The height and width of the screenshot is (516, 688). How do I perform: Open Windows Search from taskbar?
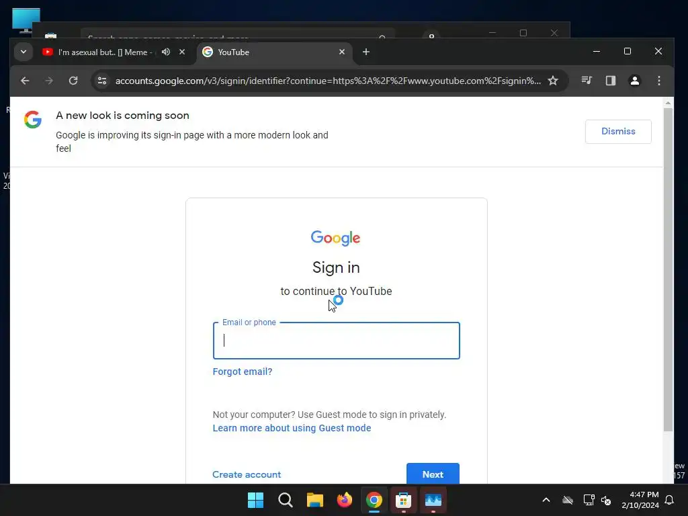click(x=285, y=500)
